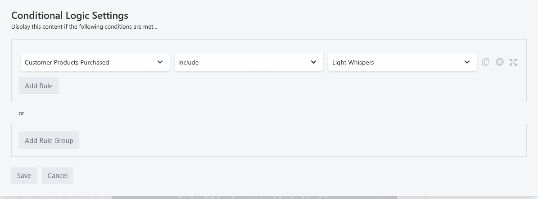Viewport: 538px width, 199px height.
Task: Remove the rule using the X icon
Action: [x=499, y=62]
